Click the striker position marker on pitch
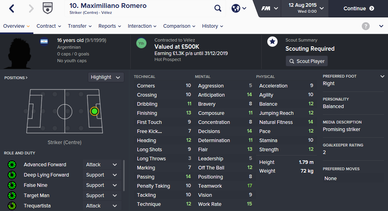Viewport: 388px width, 211px height. [94, 111]
